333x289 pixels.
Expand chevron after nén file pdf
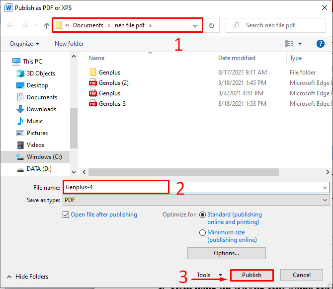150,25
